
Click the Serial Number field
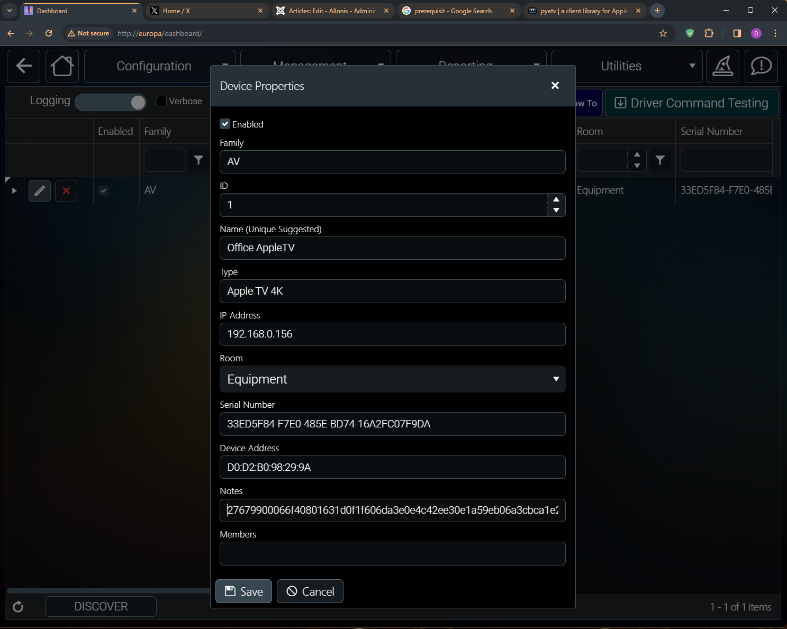pos(393,424)
